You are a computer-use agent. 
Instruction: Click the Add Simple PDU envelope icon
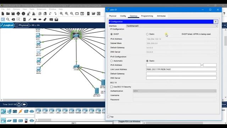(x=51, y=19)
